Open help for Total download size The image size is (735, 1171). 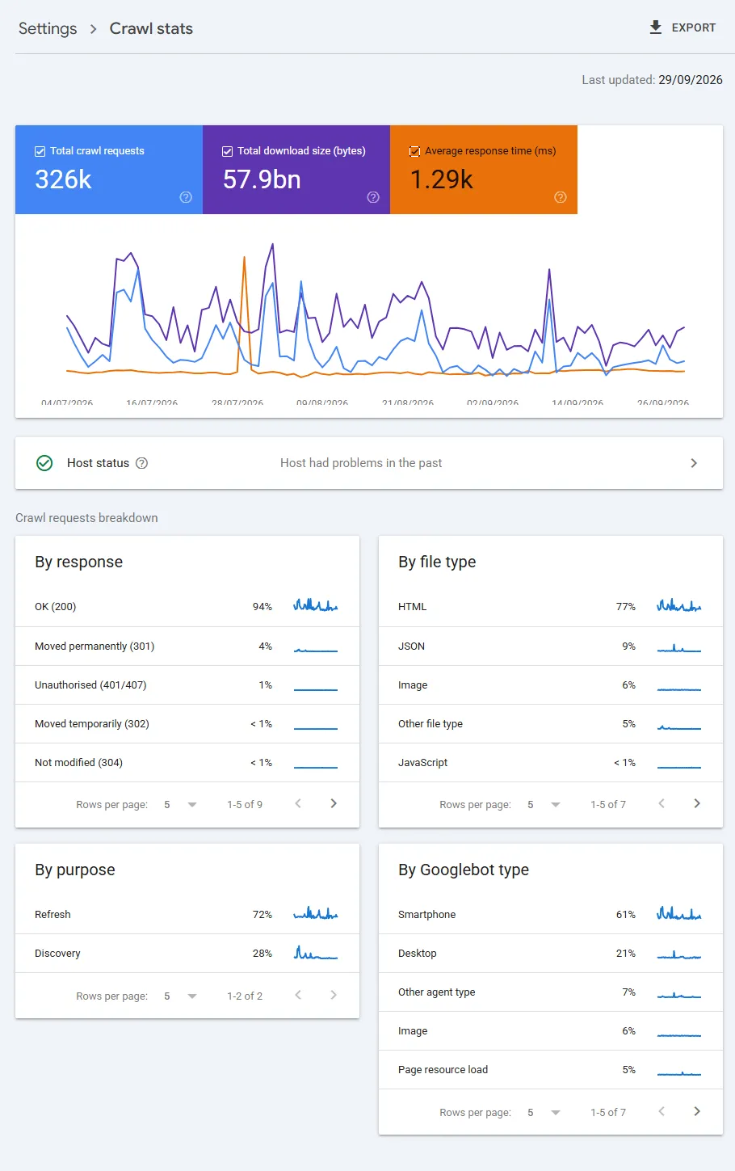(x=373, y=197)
